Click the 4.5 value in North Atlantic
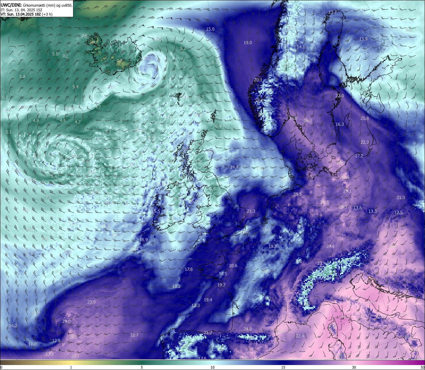 63,121
